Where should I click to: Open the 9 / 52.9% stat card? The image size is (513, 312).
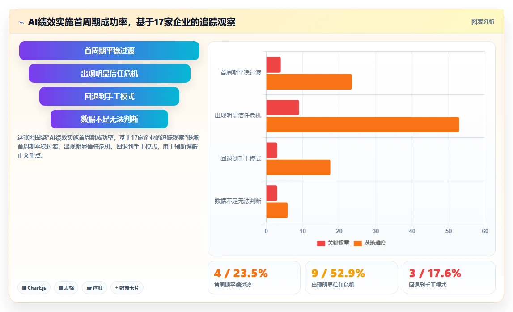352,278
